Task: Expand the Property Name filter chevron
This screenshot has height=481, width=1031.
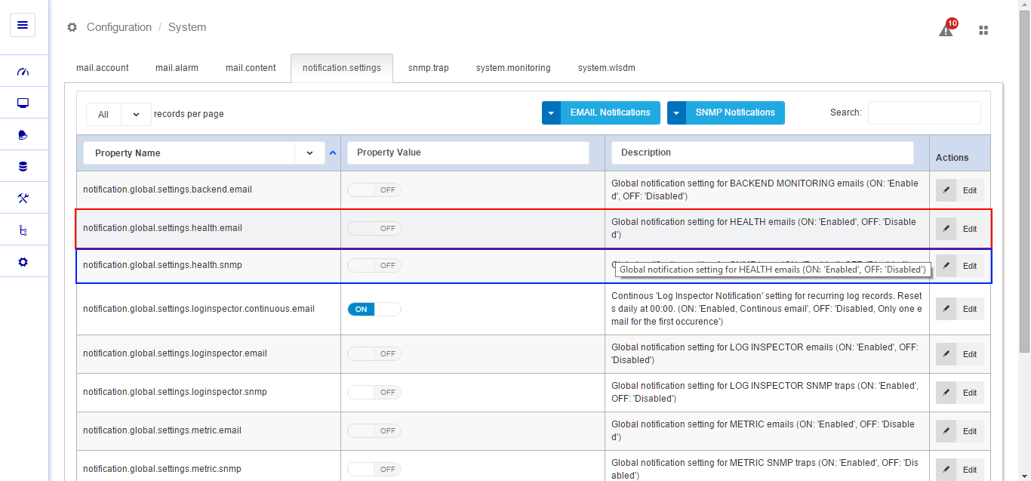Action: (309, 153)
